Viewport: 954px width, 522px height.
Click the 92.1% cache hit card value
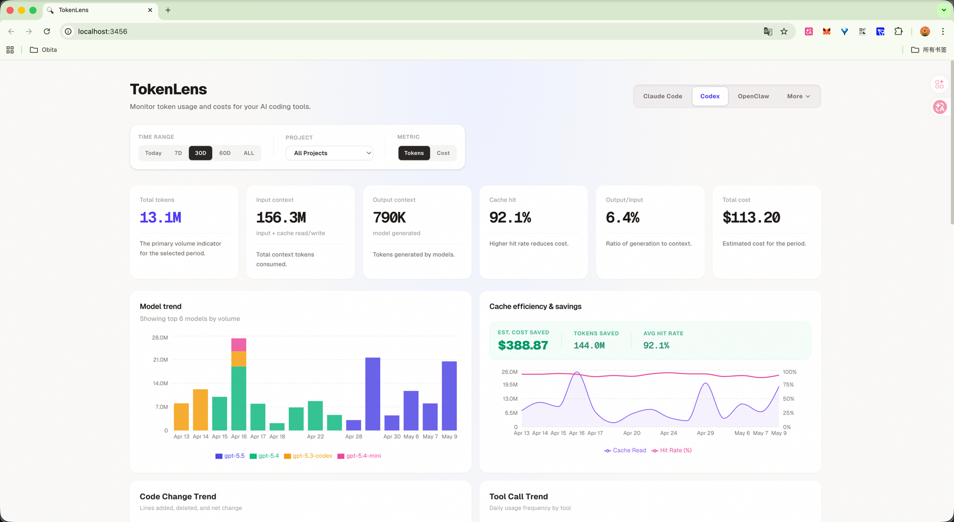point(510,218)
